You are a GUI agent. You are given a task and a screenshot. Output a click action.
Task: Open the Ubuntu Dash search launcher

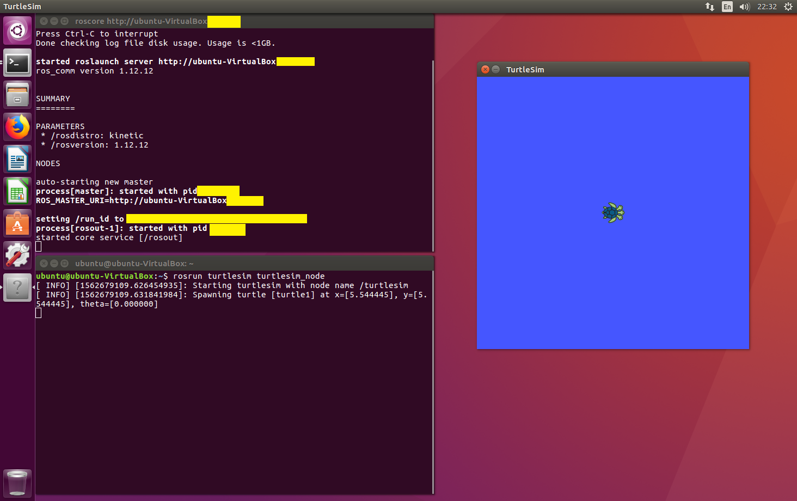(x=17, y=30)
